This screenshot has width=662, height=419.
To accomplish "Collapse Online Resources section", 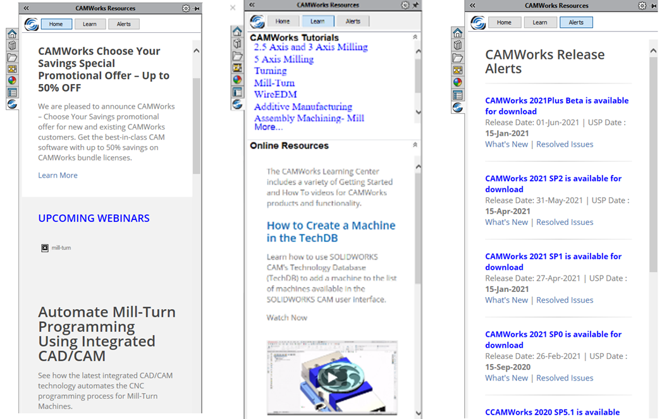I will 415,145.
